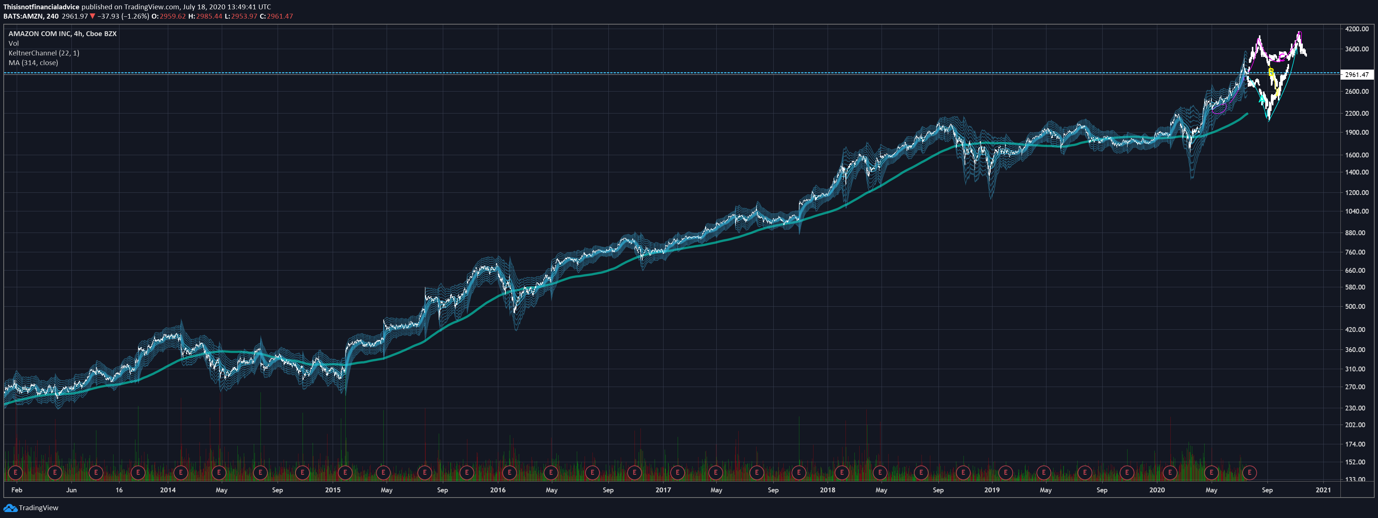Click the current price label 2961.47

tap(1357, 74)
